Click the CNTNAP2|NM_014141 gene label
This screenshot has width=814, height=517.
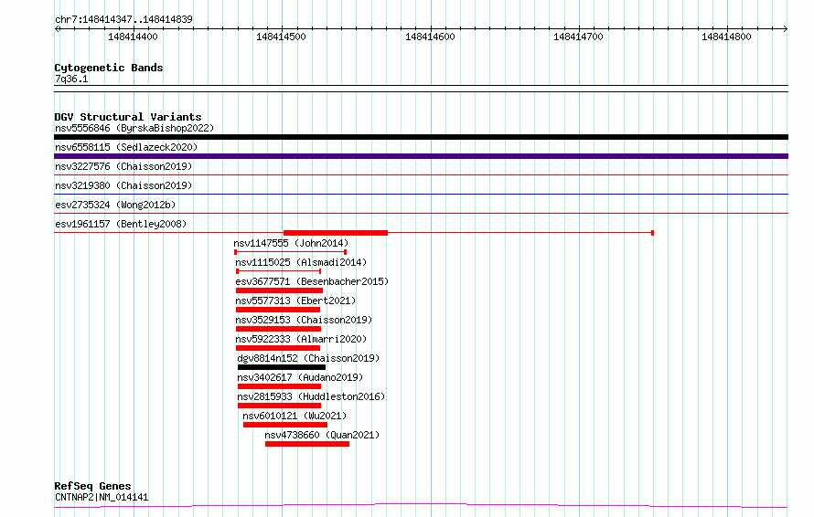(x=102, y=497)
